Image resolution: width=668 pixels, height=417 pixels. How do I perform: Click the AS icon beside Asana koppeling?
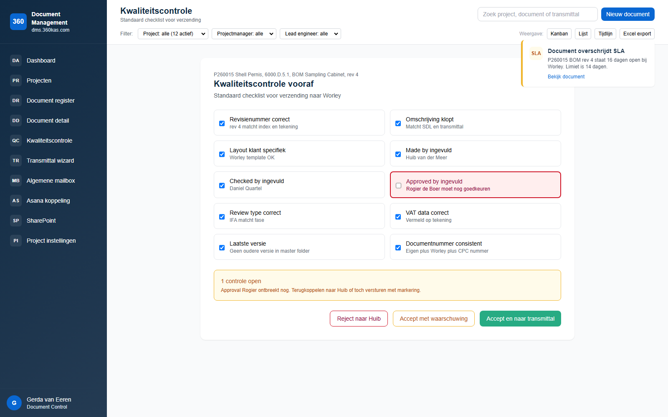[x=16, y=201]
